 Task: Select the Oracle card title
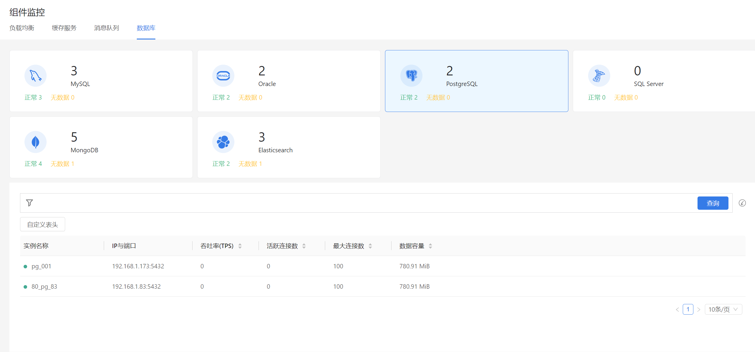tap(267, 84)
